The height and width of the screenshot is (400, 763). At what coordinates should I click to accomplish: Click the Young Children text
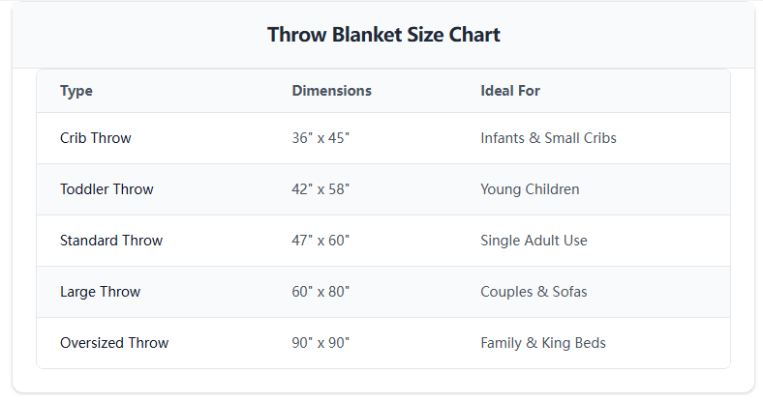[x=530, y=189]
